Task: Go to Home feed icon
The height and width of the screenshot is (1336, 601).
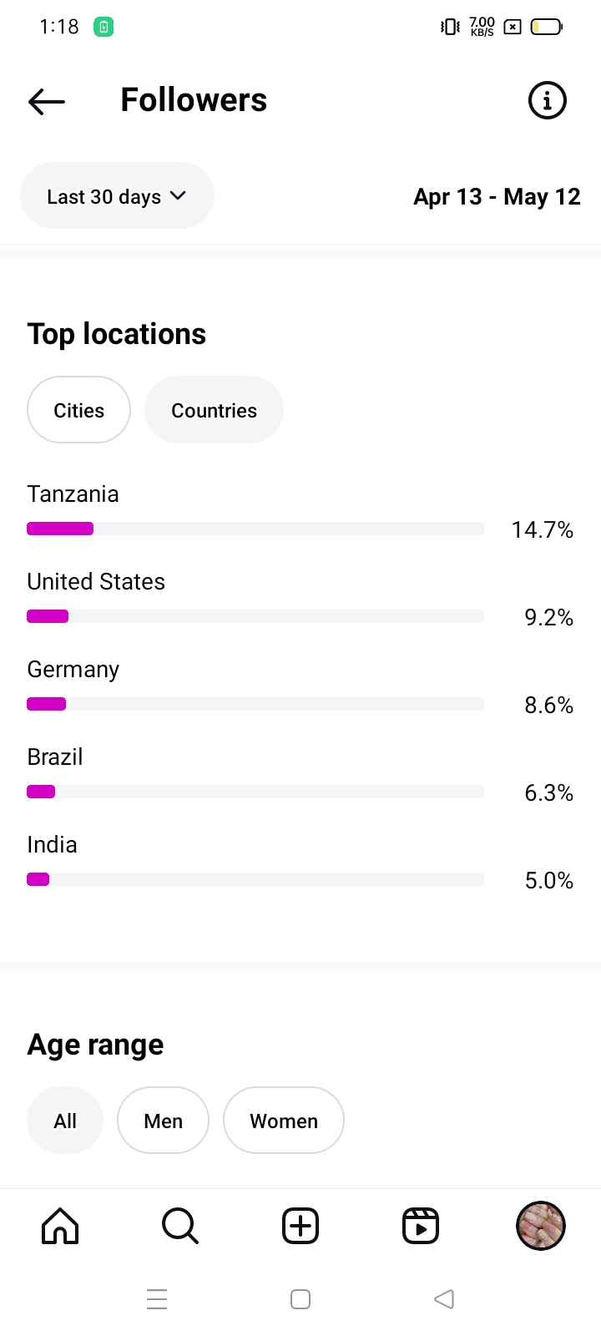Action: pos(60,1226)
